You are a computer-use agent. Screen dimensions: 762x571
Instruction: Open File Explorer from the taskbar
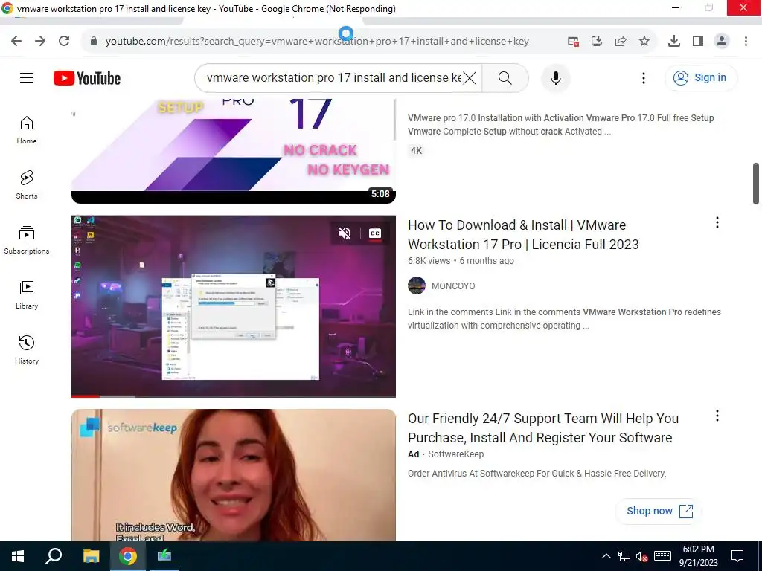91,556
